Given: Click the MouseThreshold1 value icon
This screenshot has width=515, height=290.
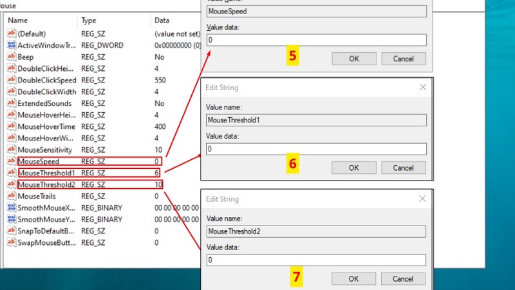Looking at the screenshot, I should (x=11, y=173).
